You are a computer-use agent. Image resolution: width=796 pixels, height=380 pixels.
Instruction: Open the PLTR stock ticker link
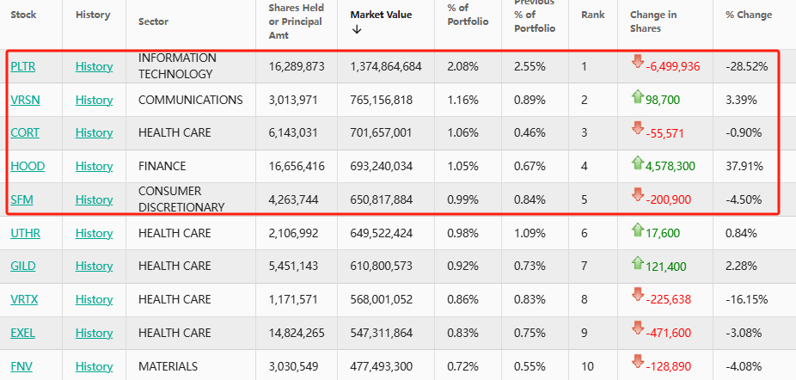[x=24, y=66]
